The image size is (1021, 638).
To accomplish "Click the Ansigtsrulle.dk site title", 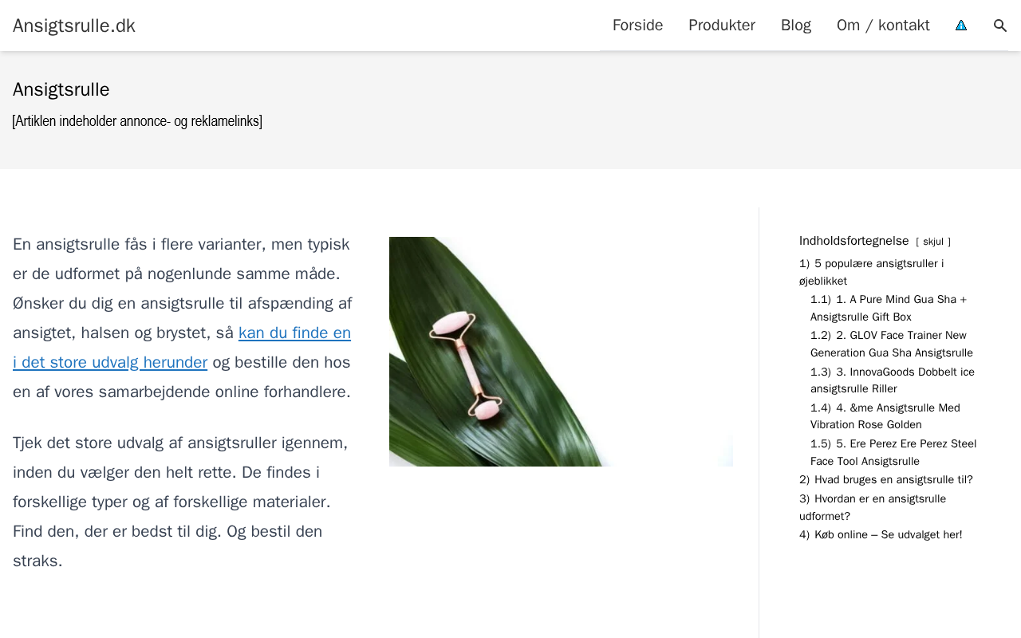I will [74, 26].
